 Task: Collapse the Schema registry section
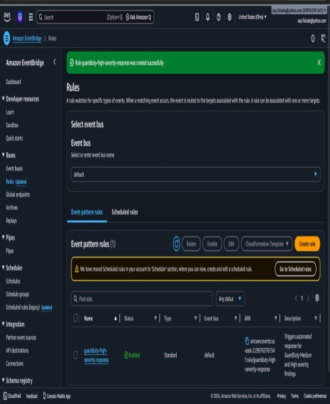(3, 380)
